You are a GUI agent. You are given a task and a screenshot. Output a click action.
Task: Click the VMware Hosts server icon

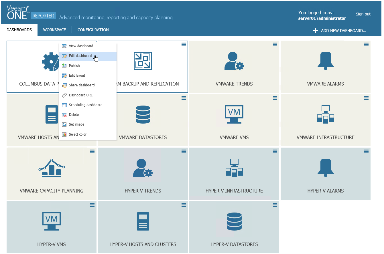pos(52,114)
